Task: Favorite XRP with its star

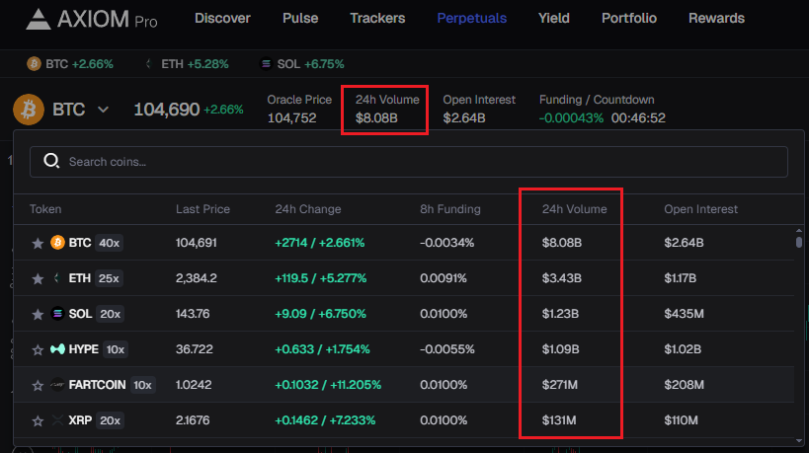Action: (x=38, y=421)
